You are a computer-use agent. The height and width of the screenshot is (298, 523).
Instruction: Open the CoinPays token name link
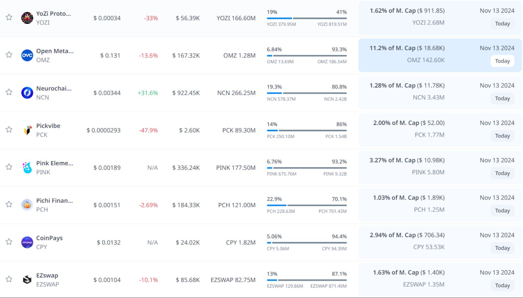click(x=49, y=238)
